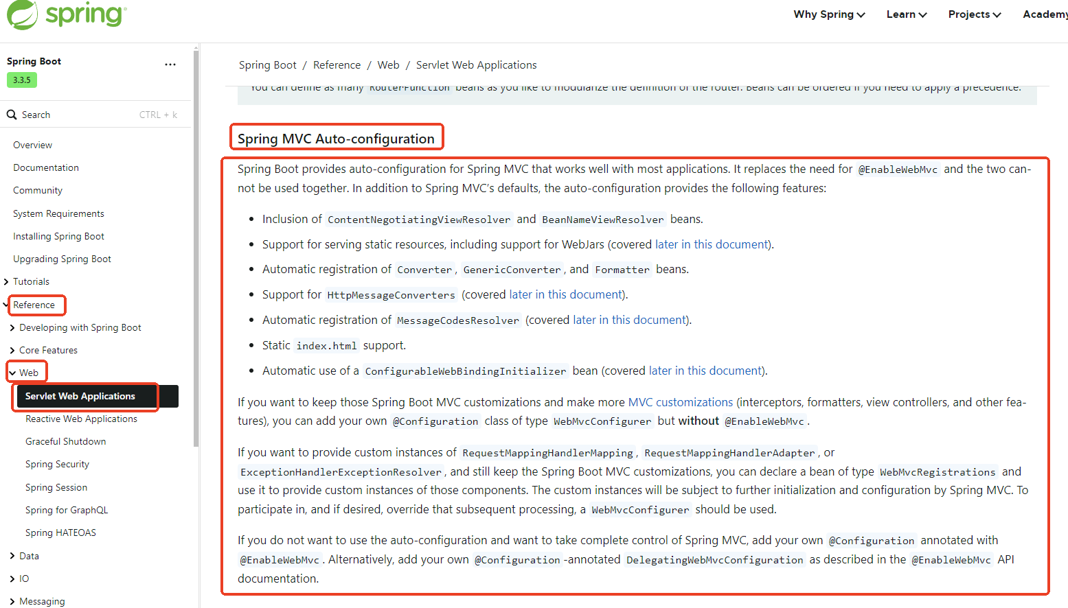Image resolution: width=1068 pixels, height=608 pixels.
Task: Collapse the Web section chevron
Action: pyautogui.click(x=12, y=373)
